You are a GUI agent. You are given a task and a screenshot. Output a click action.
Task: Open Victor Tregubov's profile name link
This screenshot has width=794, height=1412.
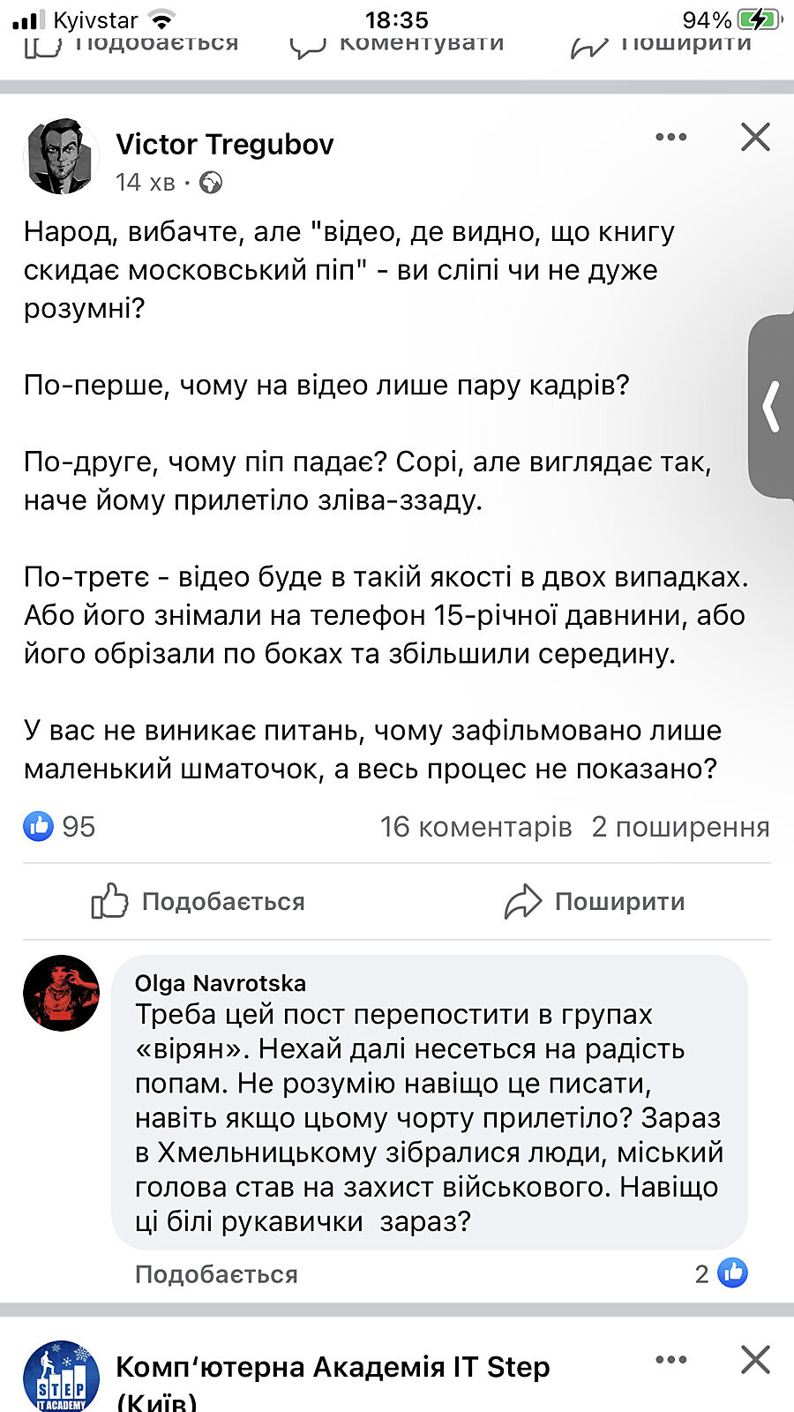225,144
